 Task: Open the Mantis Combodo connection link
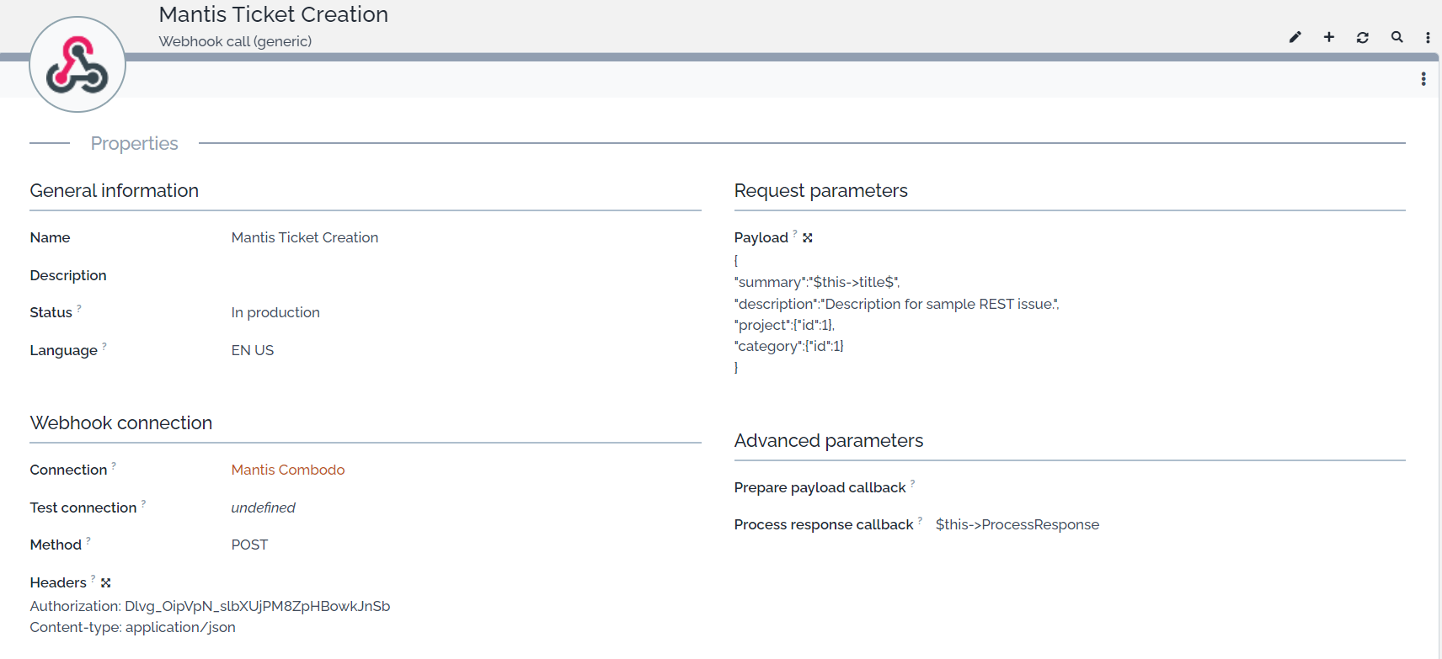(x=288, y=470)
